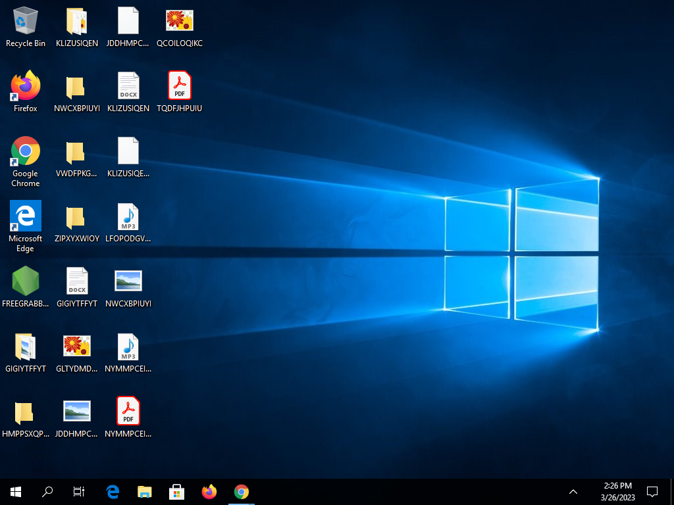The height and width of the screenshot is (505, 674).
Task: Open Microsoft Store from the taskbar
Action: [x=176, y=491]
